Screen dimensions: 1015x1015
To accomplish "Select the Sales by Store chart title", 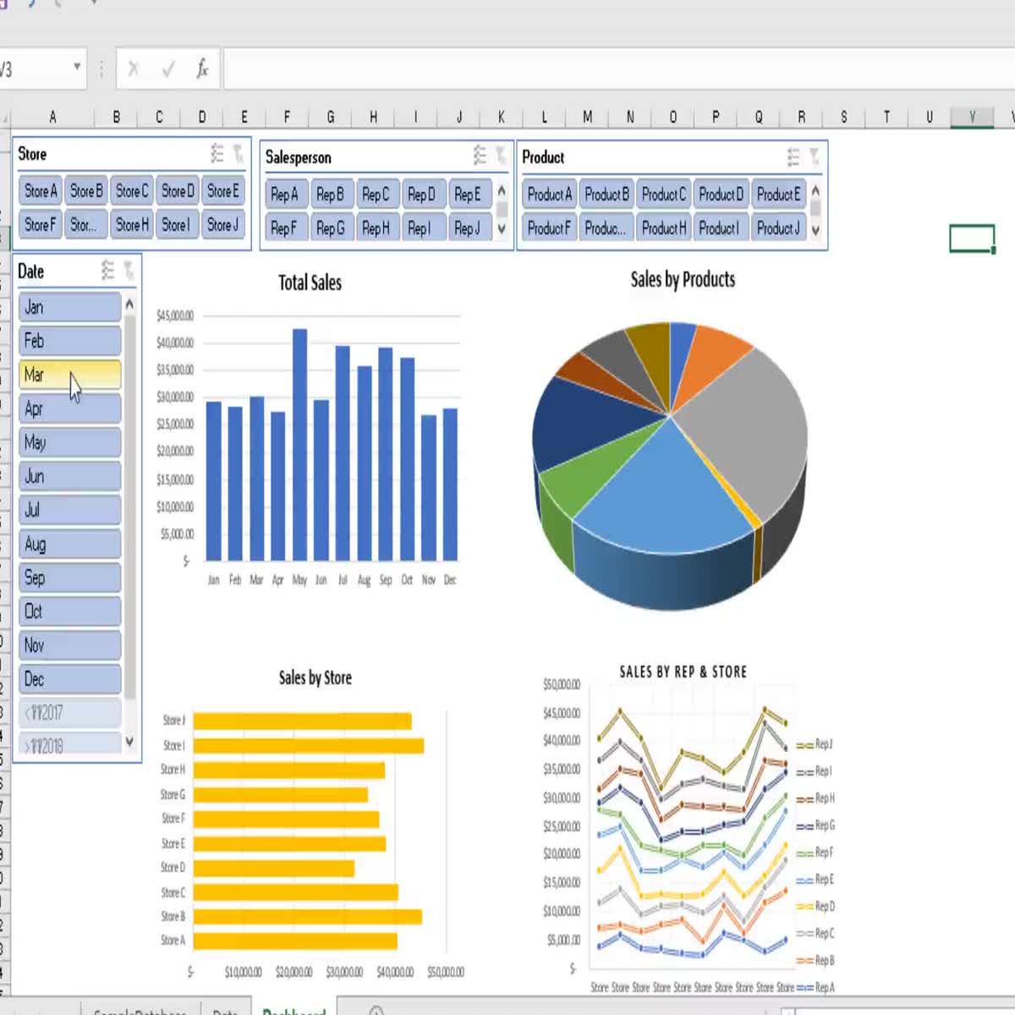I will pos(315,678).
